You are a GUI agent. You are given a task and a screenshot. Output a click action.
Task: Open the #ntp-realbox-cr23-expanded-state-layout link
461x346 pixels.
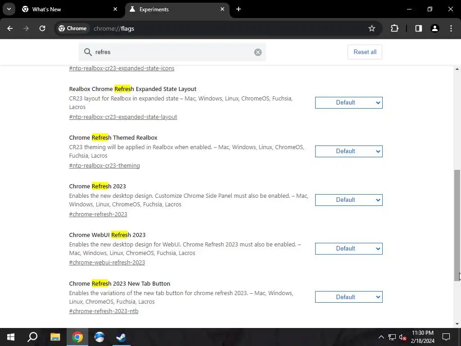(x=123, y=117)
